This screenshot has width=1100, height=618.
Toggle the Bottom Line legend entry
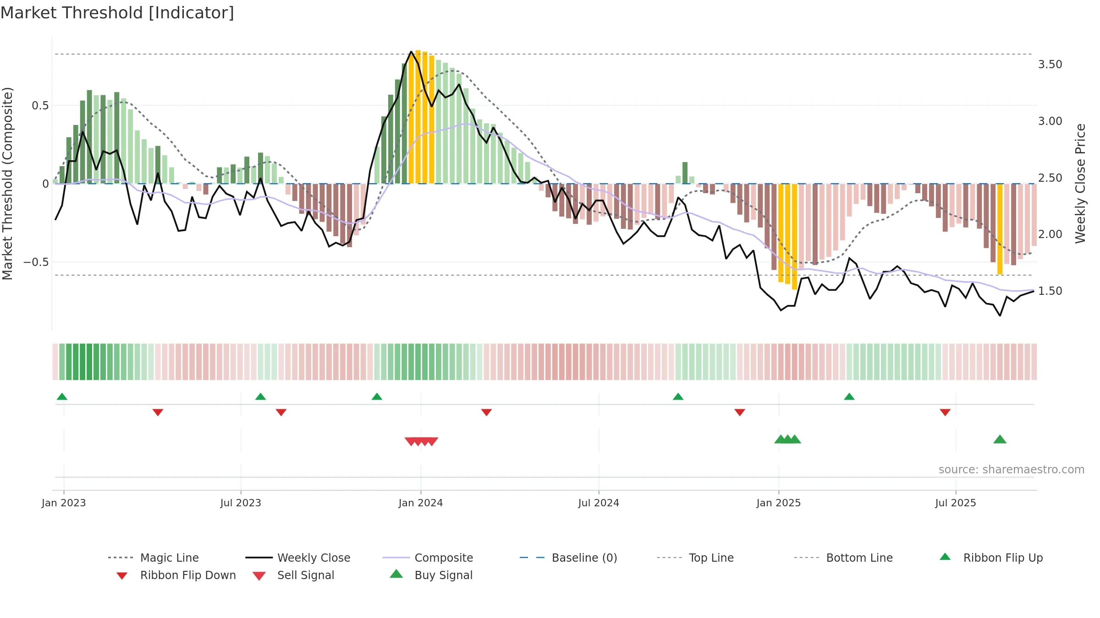point(843,558)
